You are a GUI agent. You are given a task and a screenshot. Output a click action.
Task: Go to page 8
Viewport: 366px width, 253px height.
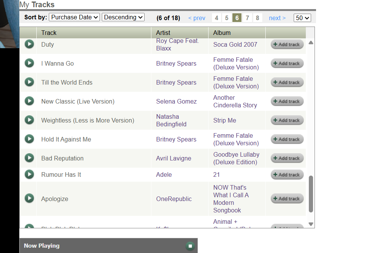[x=257, y=18]
